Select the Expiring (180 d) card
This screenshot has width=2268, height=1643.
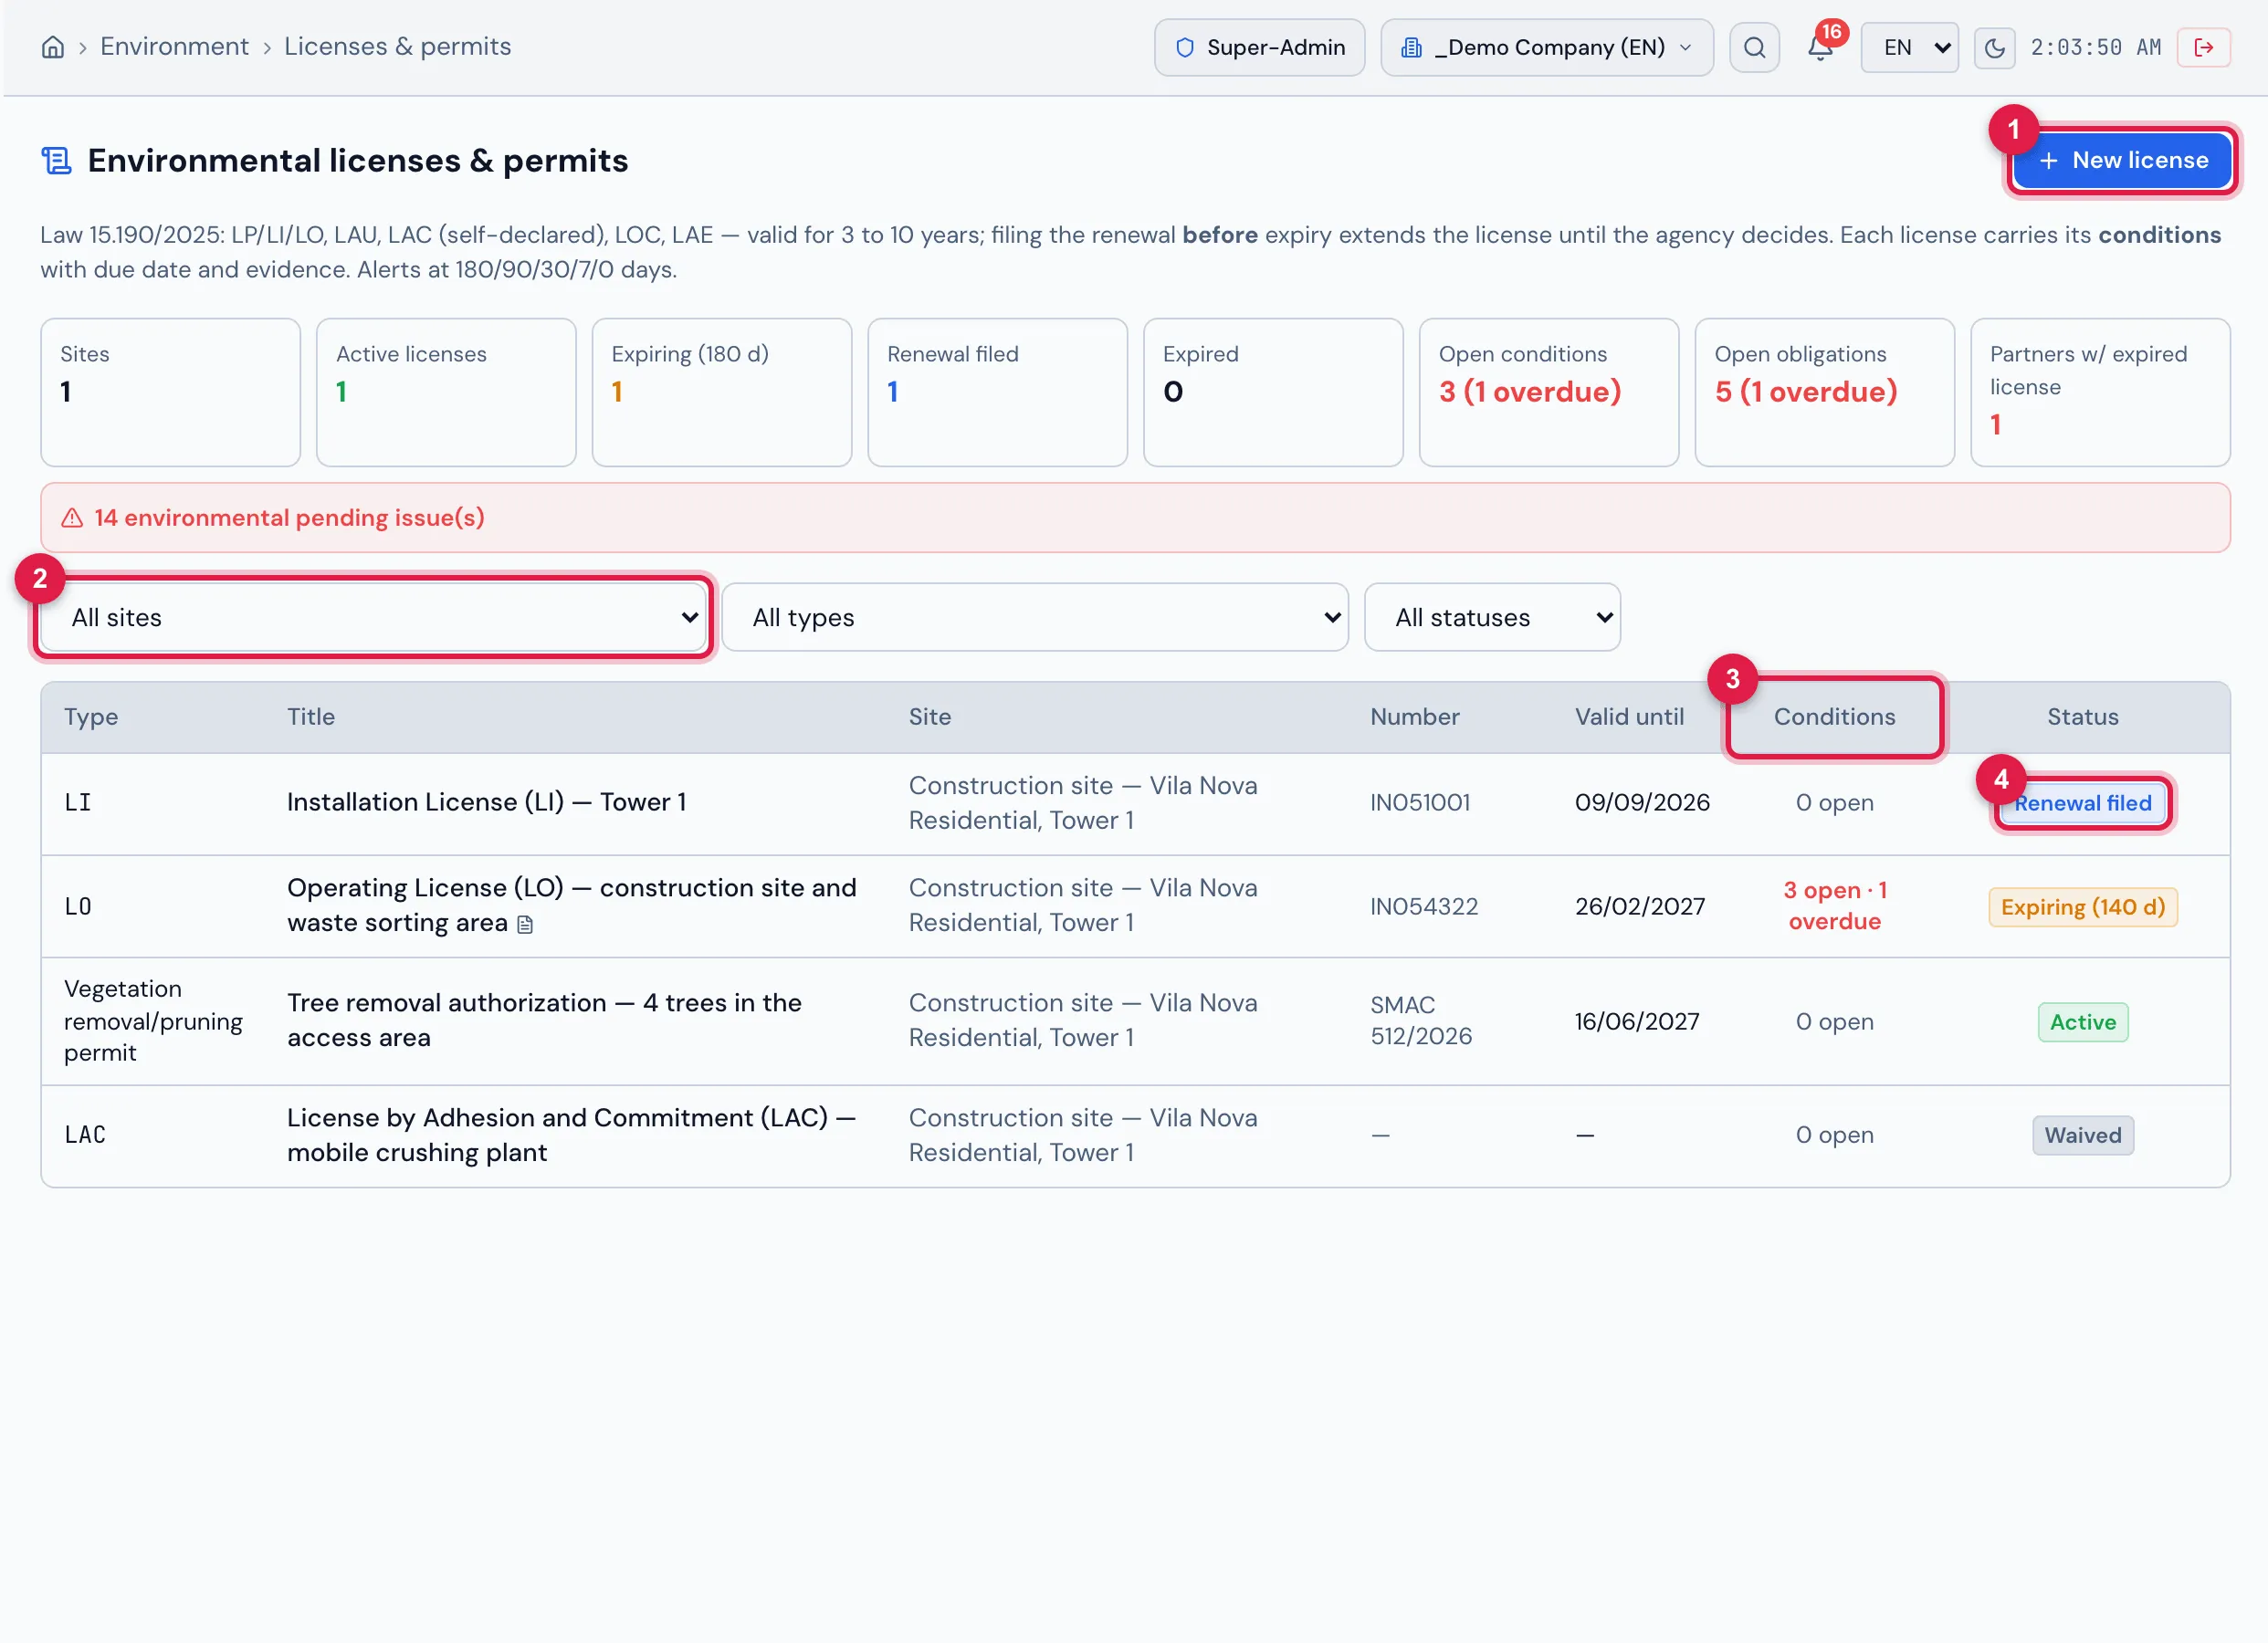(x=722, y=392)
